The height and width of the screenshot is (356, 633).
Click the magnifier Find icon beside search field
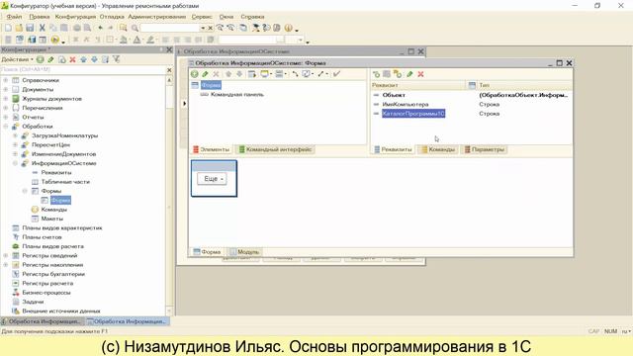point(135,28)
